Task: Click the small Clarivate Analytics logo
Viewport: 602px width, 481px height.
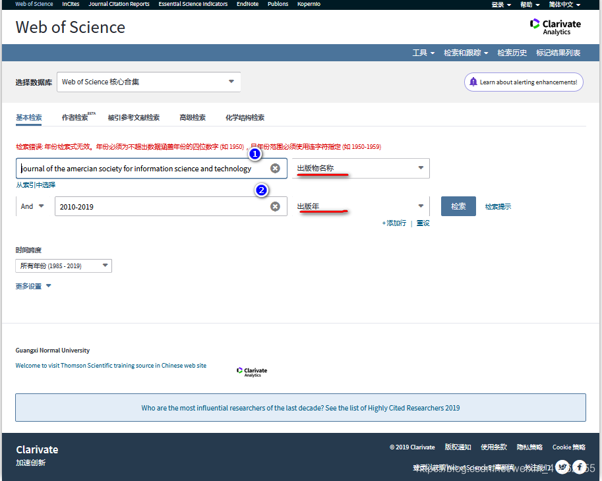Action: coord(252,372)
